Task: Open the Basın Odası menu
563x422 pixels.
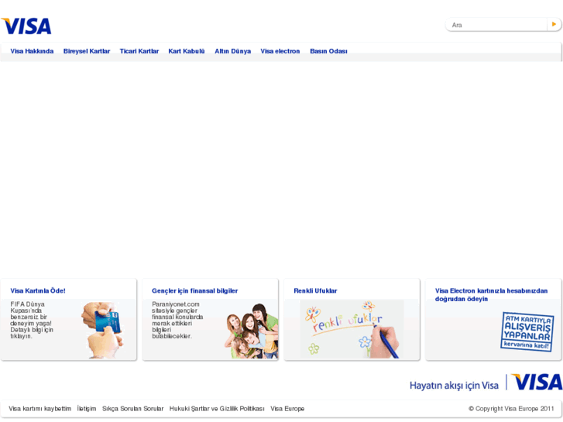Action: [x=328, y=51]
